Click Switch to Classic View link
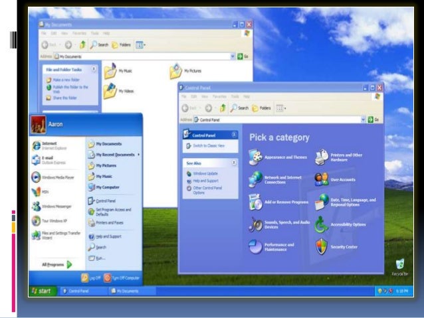The image size is (424, 318). [209, 145]
